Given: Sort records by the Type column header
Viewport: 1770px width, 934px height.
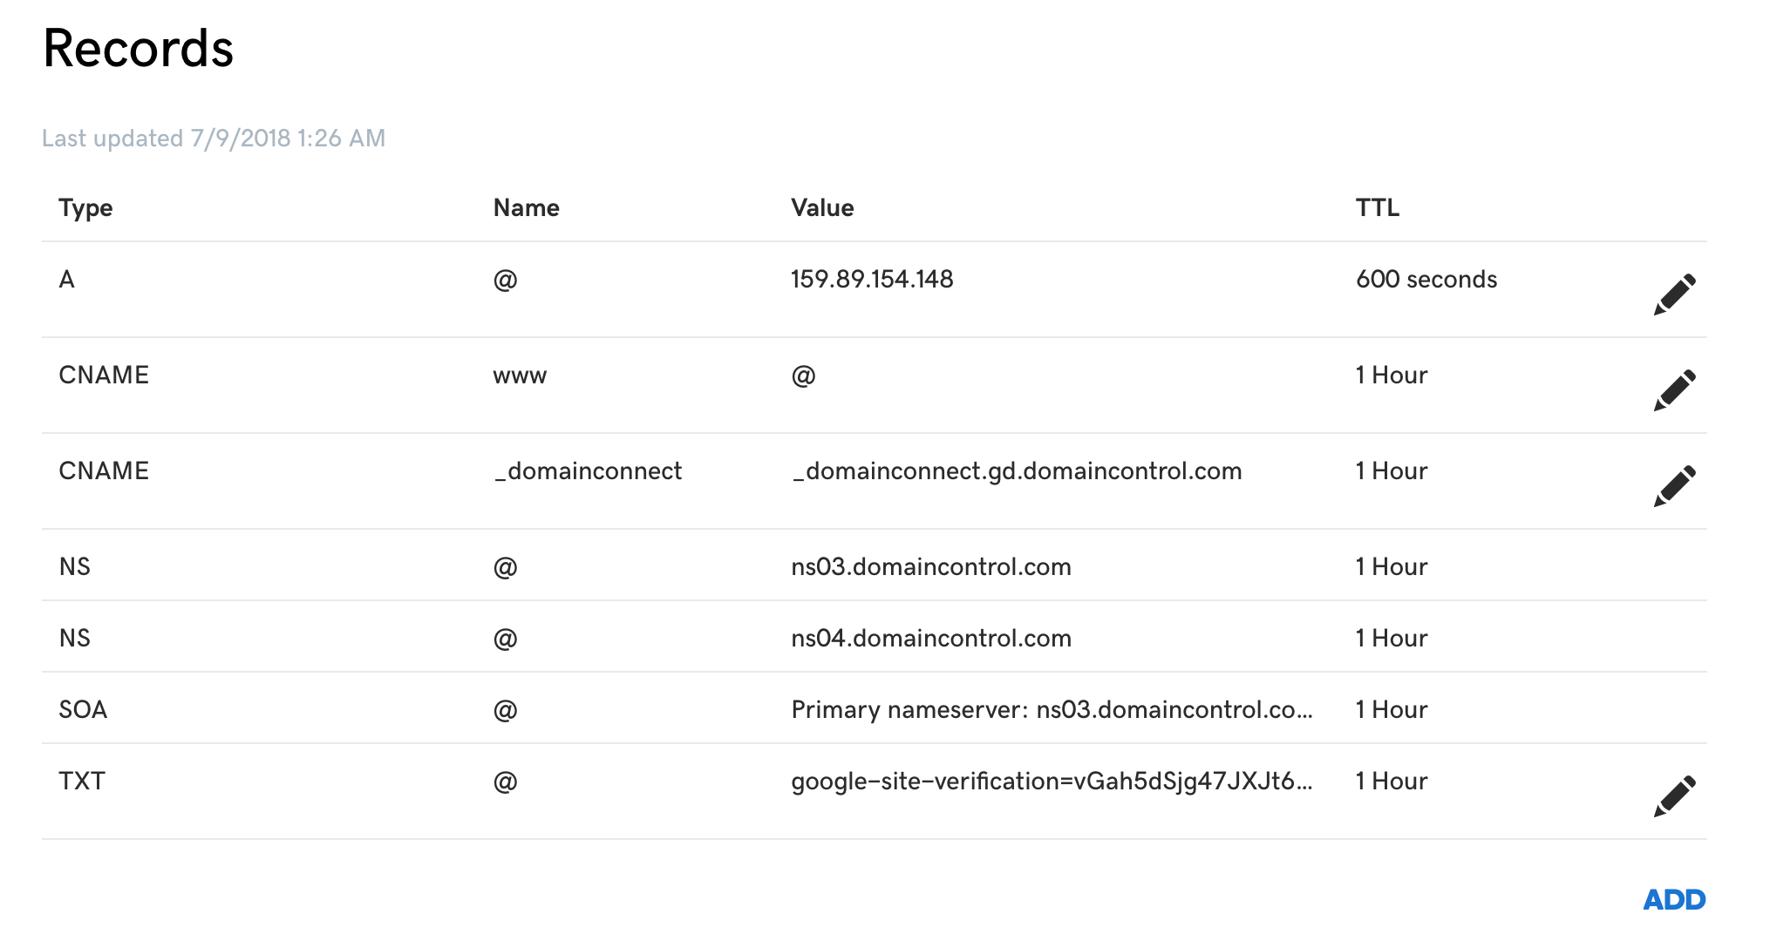Looking at the screenshot, I should tap(85, 207).
